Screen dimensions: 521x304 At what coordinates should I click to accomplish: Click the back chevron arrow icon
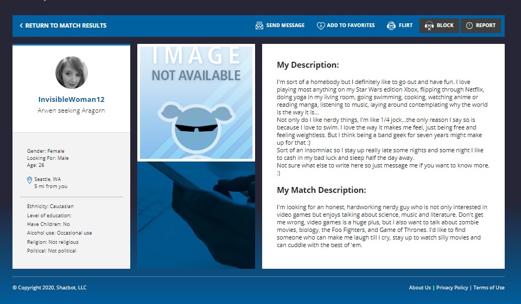pyautogui.click(x=21, y=25)
